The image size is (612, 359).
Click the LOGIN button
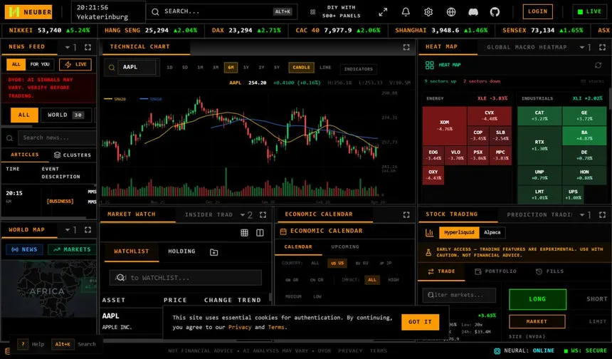537,11
